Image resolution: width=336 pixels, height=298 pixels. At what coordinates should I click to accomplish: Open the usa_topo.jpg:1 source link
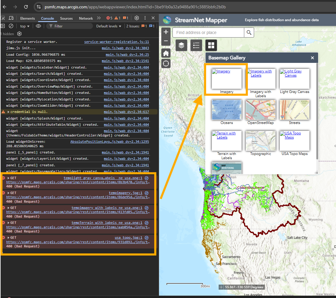tap(129, 238)
